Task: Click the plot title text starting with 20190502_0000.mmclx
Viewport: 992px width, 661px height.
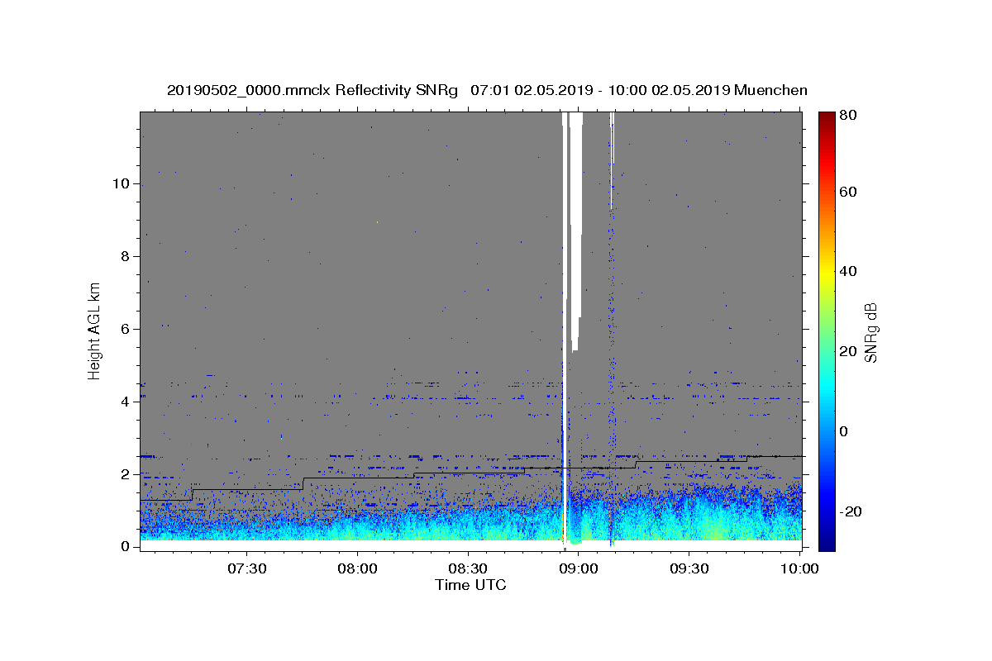Action: tap(487, 90)
